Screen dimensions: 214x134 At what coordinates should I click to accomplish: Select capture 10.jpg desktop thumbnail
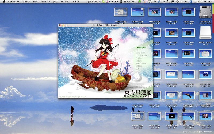pyautogui.click(x=188, y=116)
